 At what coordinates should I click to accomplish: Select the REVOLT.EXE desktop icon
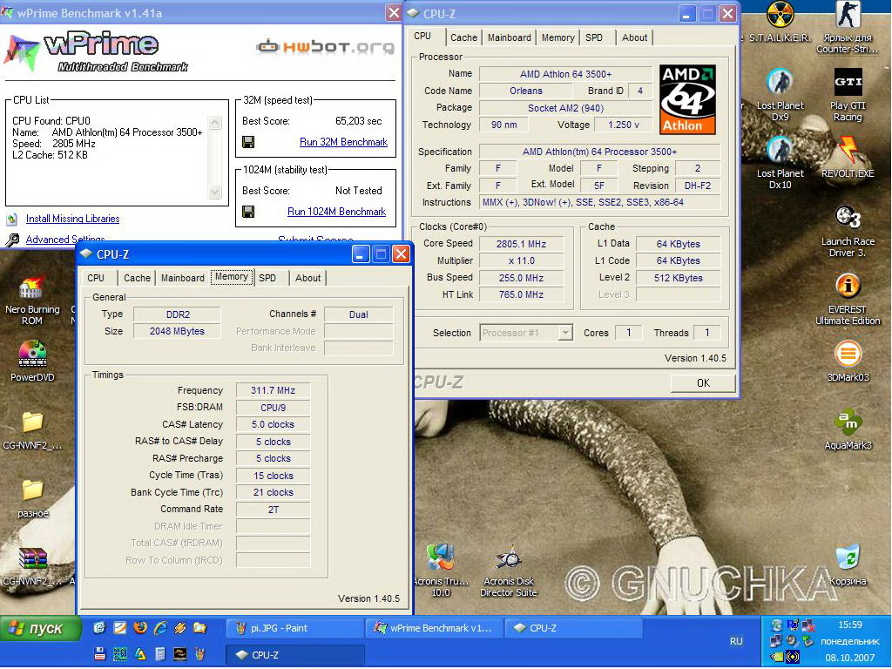pyautogui.click(x=848, y=151)
